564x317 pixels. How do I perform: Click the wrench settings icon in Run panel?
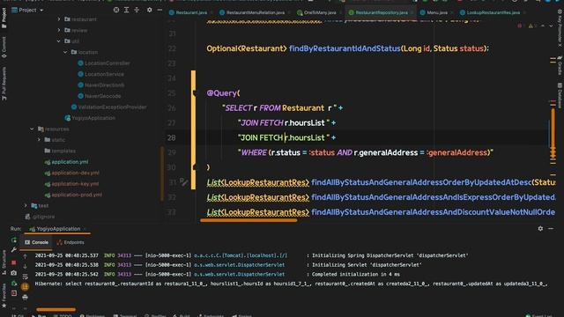14,250
